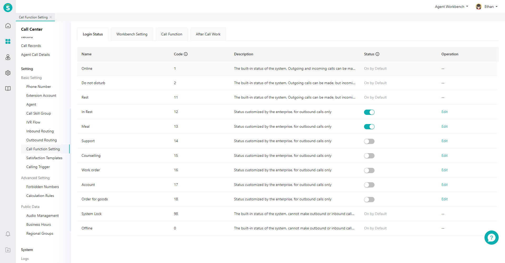Open the notifications bell icon

coord(8,234)
